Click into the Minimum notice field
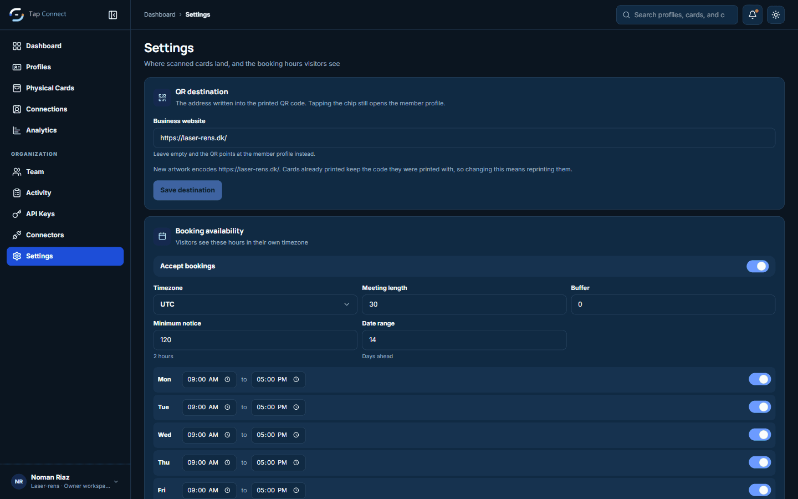798x499 pixels. 255,340
